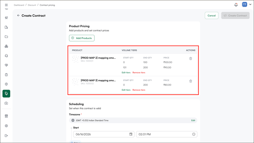Screen dimensions: 254x143
Task: Open the hamburger menu
Action: pyautogui.click(x=6, y=5)
